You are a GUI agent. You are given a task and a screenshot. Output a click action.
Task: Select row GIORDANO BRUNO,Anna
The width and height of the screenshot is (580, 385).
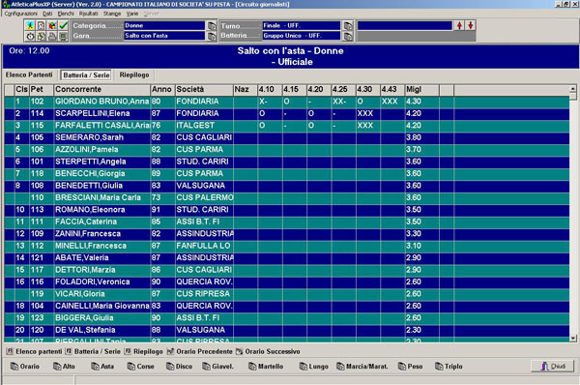tap(287, 102)
